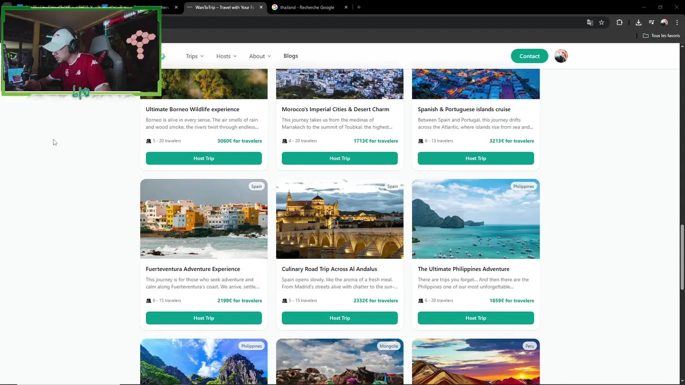
Task: Click Host Trip under Morocco's Imperial Cities
Action: [x=340, y=158]
